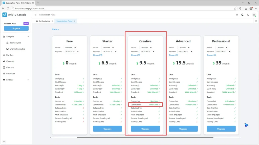
Task: Open the language translate icon
Action: tap(248, 15)
